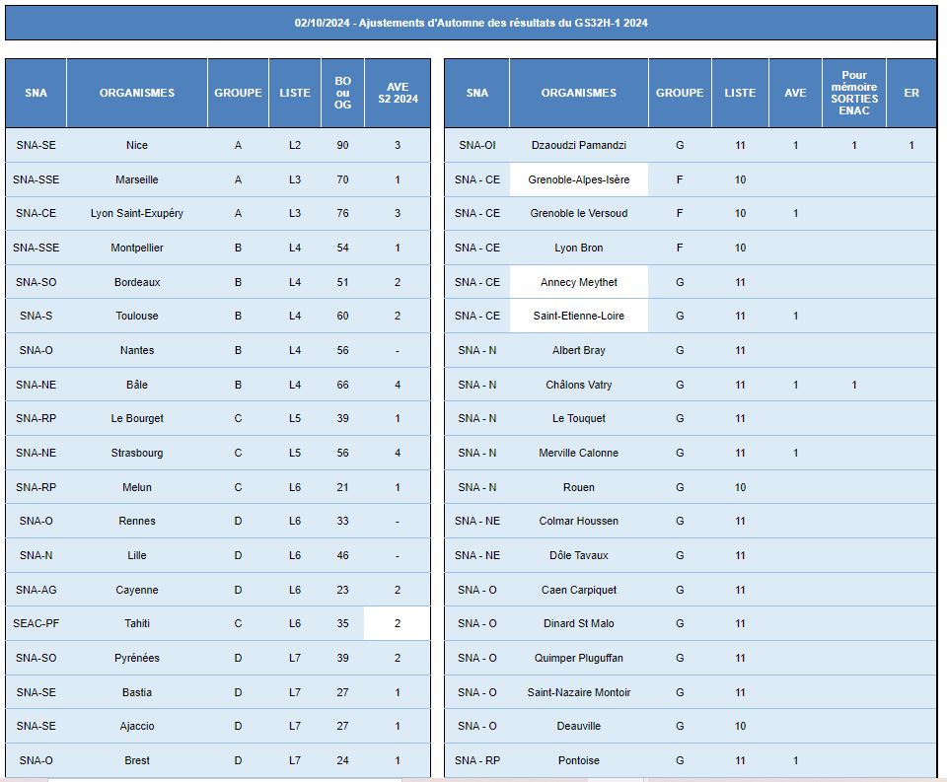Click the 'ER' column header
947x782 pixels.
[x=911, y=93]
